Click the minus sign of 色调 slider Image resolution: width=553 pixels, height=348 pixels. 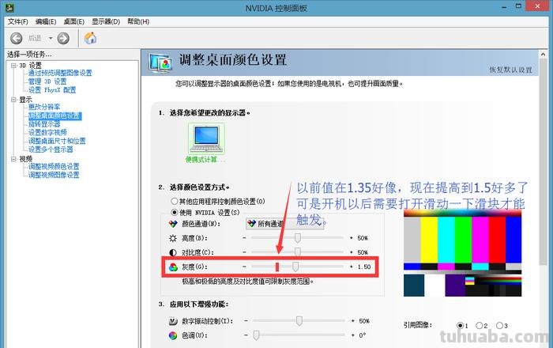tap(246, 335)
